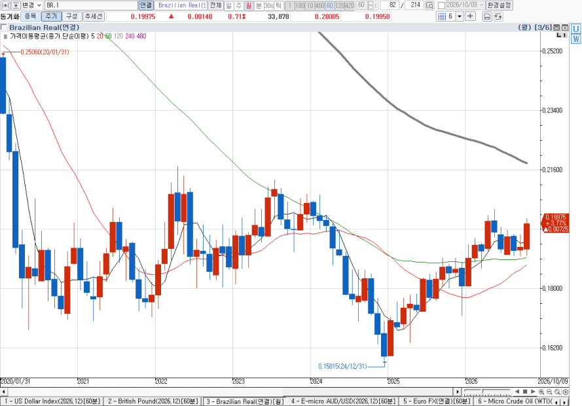Click the 구성 button
Image resolution: width=582 pixels, height=406 pixels.
pos(71,16)
